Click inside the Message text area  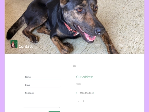(x=42, y=99)
